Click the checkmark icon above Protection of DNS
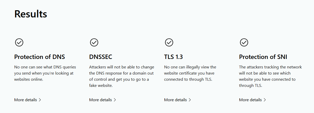The width and height of the screenshot is (314, 113). pos(19,42)
